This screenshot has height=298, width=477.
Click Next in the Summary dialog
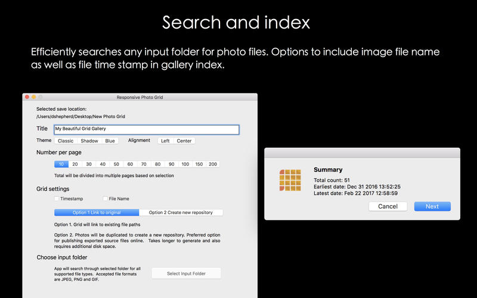[x=432, y=206]
